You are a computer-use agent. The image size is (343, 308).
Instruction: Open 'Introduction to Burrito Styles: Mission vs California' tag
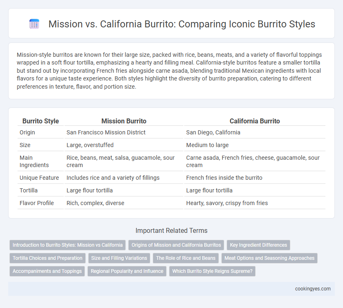68,245
